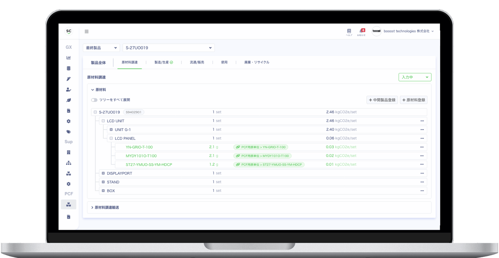Open the tags icon in sidebar

(69, 132)
